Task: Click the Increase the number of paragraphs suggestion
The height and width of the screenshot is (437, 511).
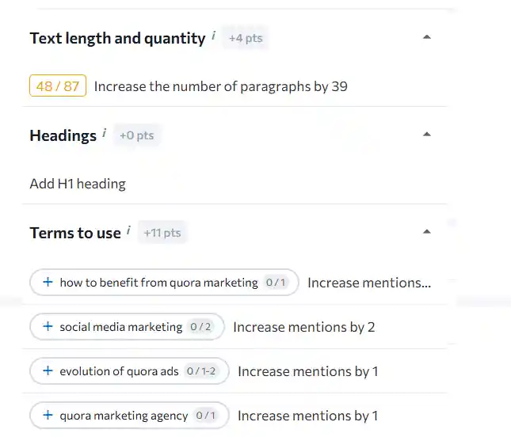Action: (x=220, y=86)
